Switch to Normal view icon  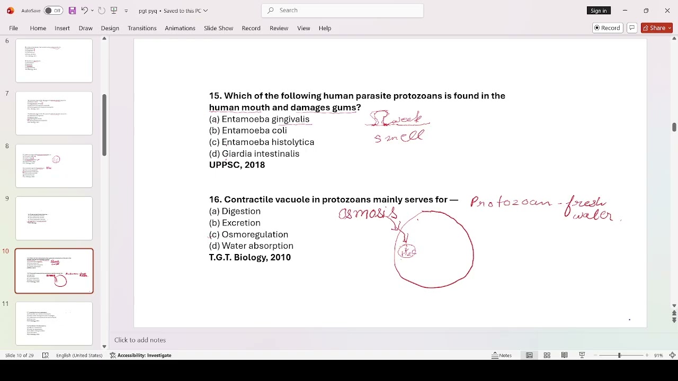coord(529,355)
